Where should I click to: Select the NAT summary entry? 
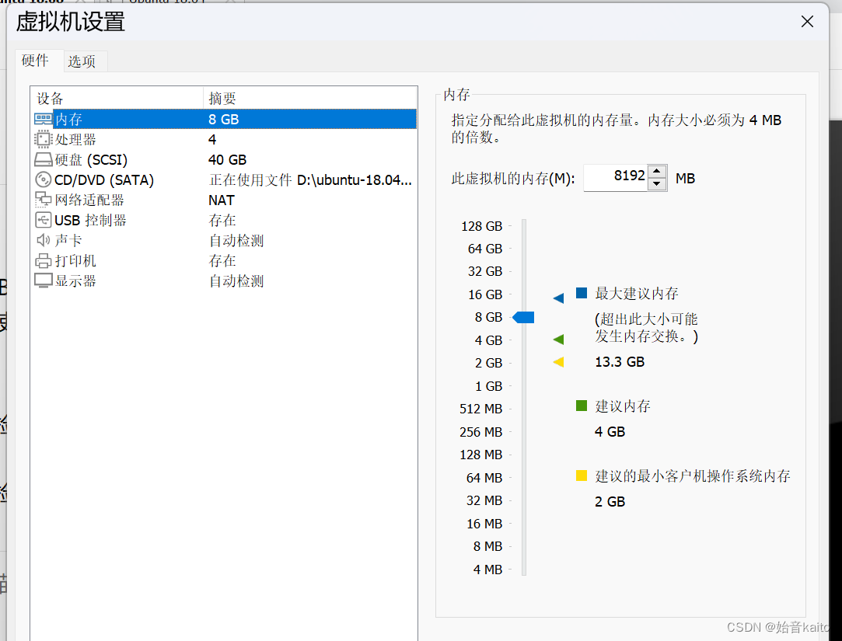220,200
